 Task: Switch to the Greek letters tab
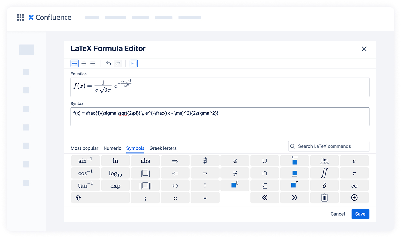point(163,148)
